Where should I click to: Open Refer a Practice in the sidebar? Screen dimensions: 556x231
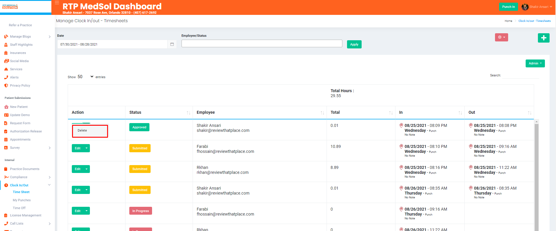pos(20,25)
